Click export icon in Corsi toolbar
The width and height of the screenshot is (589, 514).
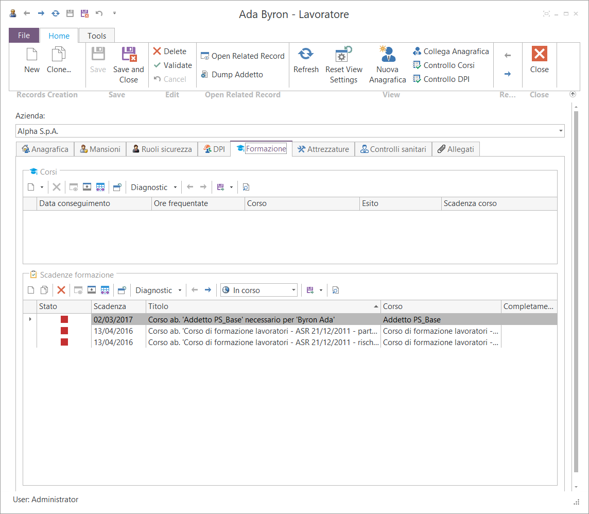click(x=220, y=187)
